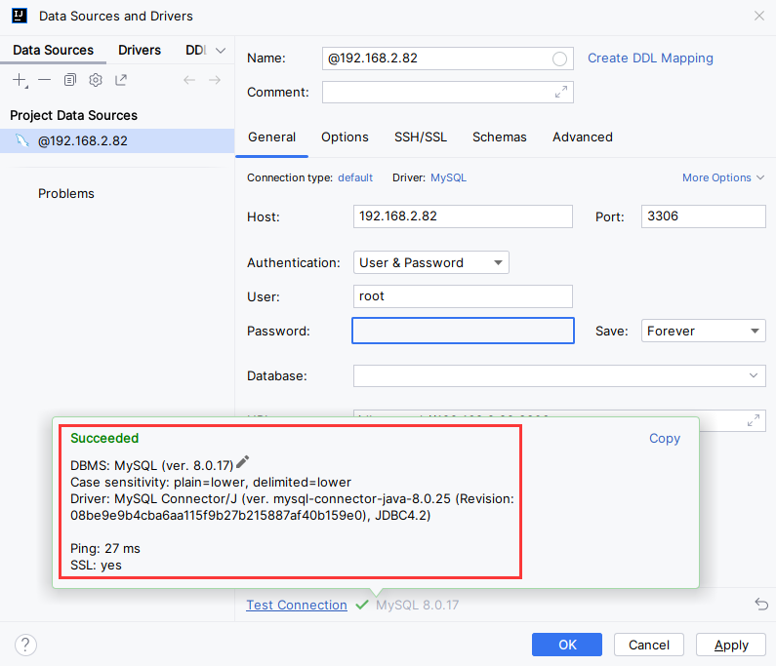Open the Schemas tab
This screenshot has height=666, width=776.
(500, 137)
